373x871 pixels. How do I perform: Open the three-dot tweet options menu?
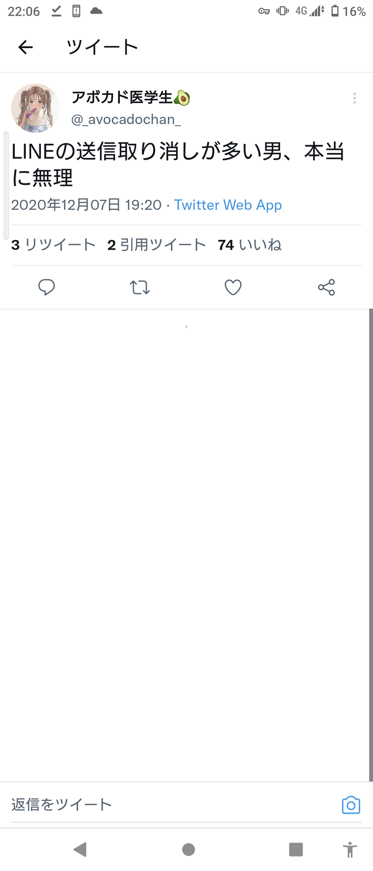click(354, 98)
